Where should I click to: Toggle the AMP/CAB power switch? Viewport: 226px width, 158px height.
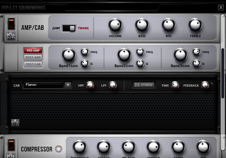tap(12, 24)
